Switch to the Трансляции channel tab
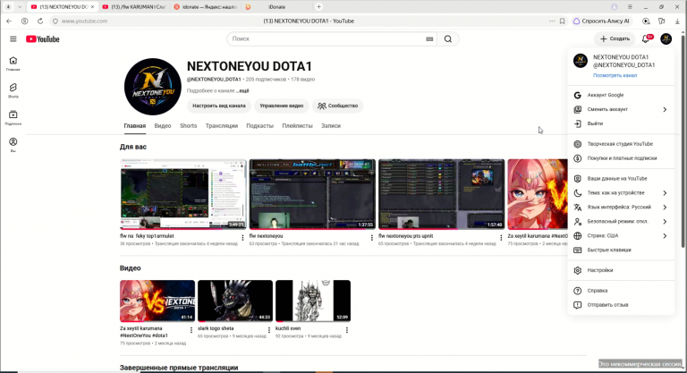 click(x=222, y=126)
